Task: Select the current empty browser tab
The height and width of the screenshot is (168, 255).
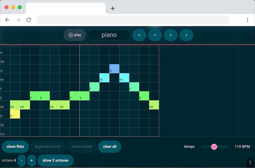Action: point(66,8)
